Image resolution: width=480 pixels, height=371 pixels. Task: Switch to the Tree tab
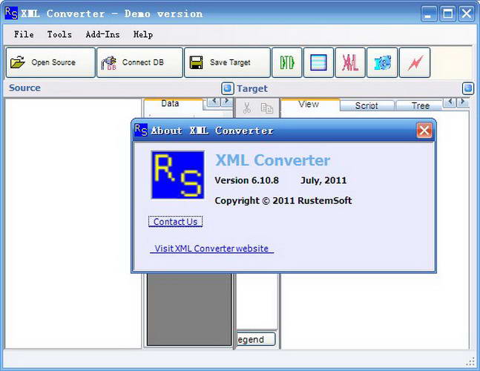[420, 105]
